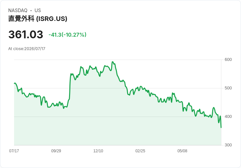
Task: Click the 09/29 date axis label
Action: pos(56,151)
